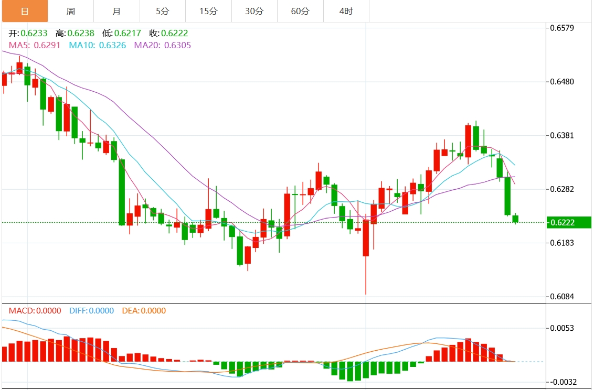Click the 0.6579 price axis label

coord(562,28)
